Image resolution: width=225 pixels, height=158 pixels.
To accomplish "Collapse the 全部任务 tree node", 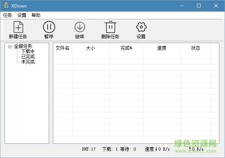I will [x=10, y=47].
